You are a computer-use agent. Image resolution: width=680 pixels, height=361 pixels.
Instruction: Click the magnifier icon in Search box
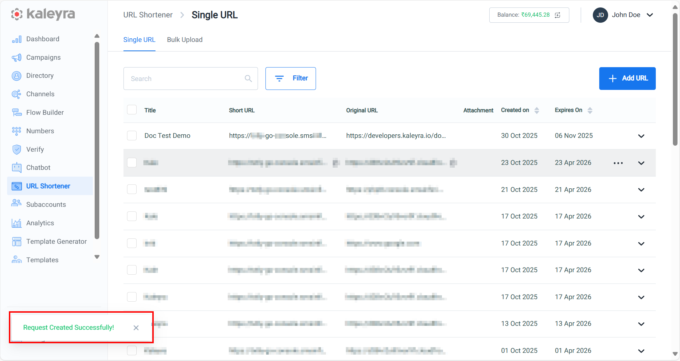(248, 79)
